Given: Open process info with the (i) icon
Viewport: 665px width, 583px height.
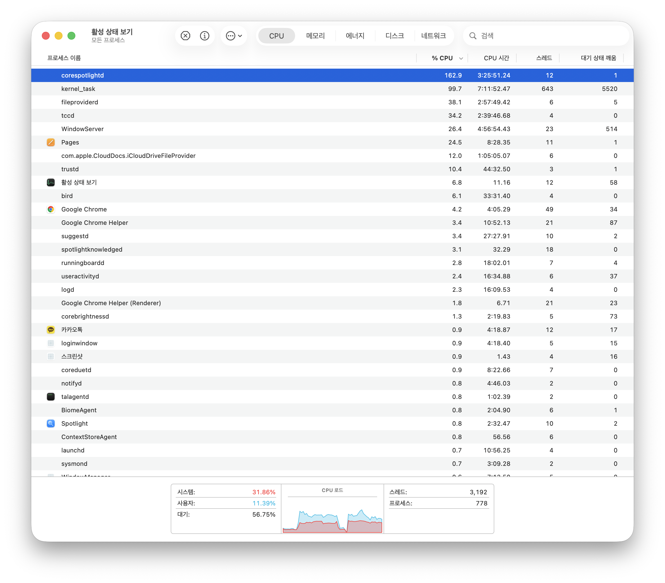Looking at the screenshot, I should pyautogui.click(x=204, y=36).
